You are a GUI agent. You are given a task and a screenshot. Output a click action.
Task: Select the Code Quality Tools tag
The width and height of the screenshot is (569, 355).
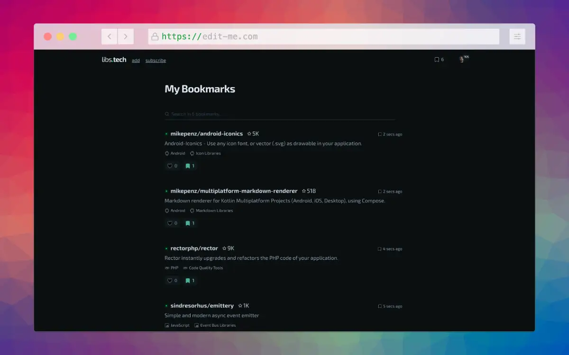tap(202, 268)
